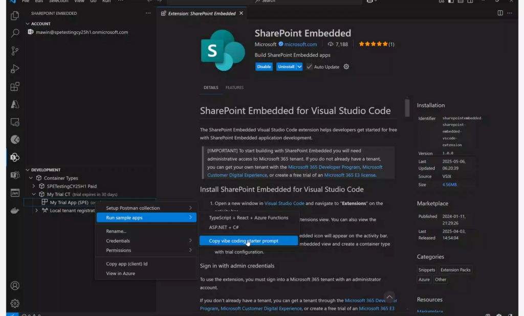
Task: Open the Microsoft 365 E3 license link
Action: coord(350,175)
